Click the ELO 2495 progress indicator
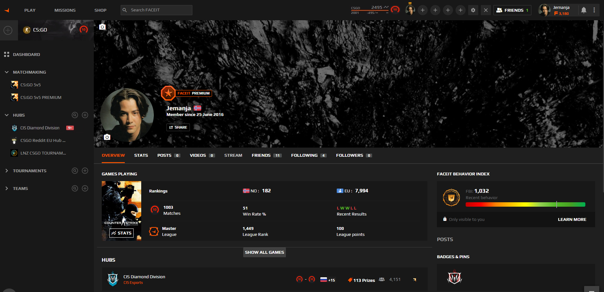The image size is (604, 292). point(370,10)
